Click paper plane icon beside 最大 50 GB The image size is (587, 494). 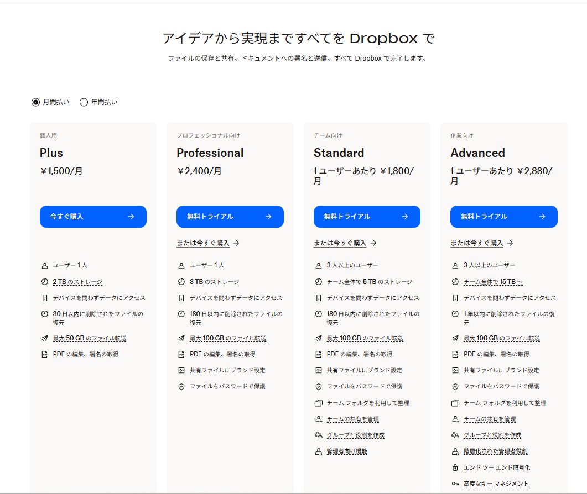(x=45, y=338)
